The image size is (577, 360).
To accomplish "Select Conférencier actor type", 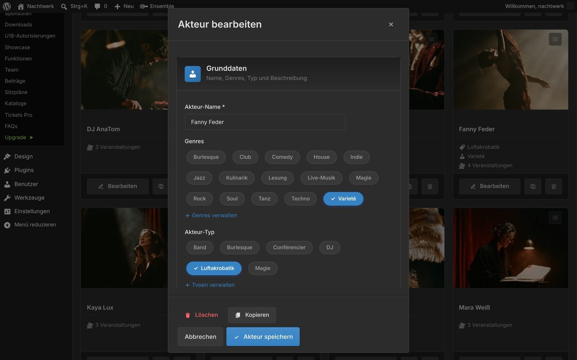I will (x=289, y=247).
